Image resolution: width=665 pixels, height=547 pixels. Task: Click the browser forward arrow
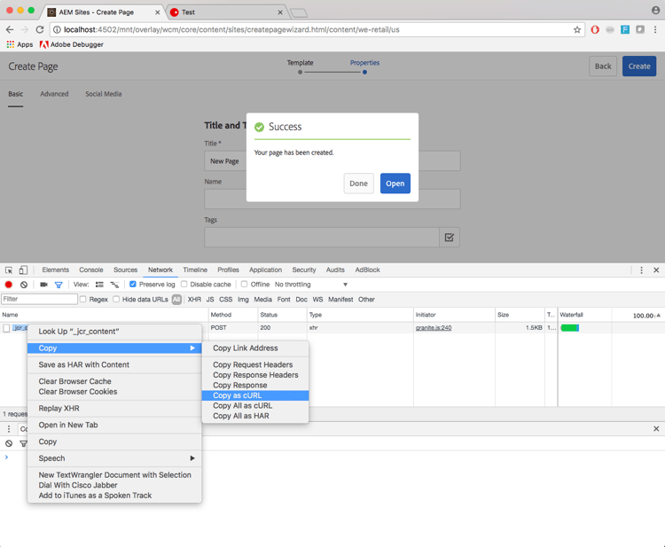(x=25, y=29)
